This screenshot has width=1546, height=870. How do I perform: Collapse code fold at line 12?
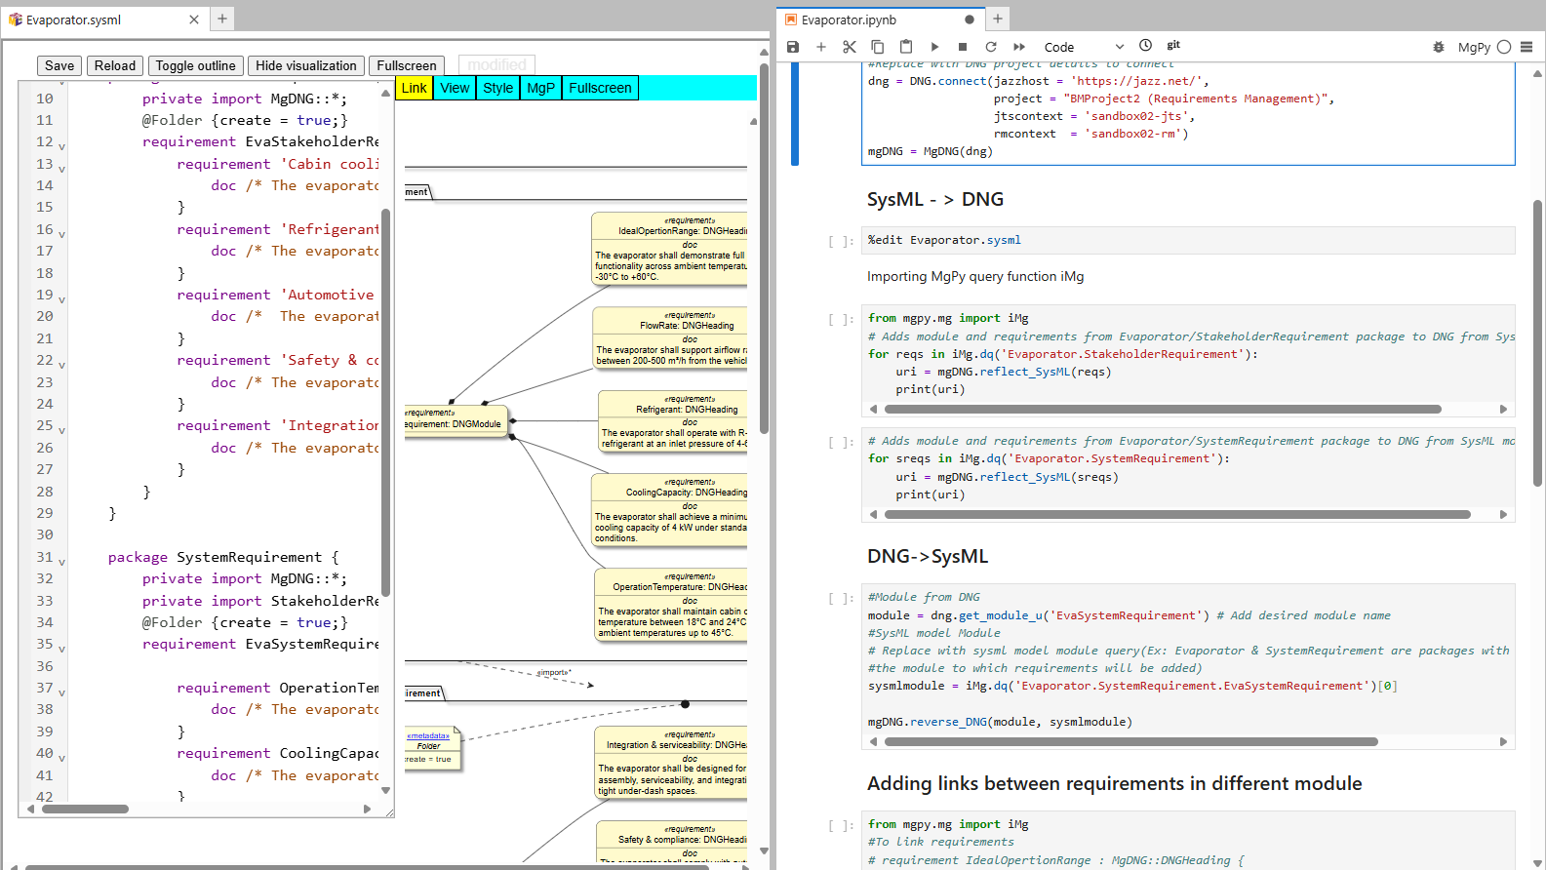click(x=61, y=146)
